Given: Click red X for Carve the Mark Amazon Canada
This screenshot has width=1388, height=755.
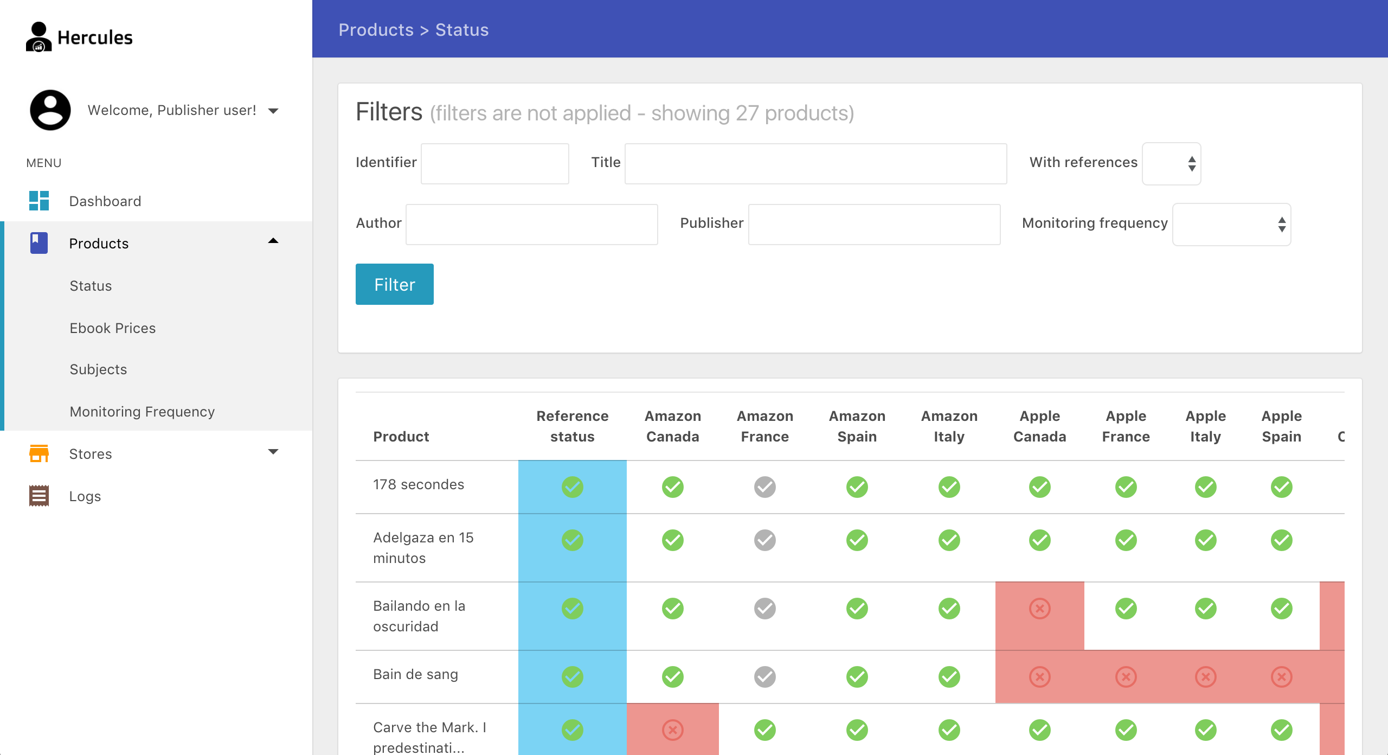Looking at the screenshot, I should tap(672, 730).
